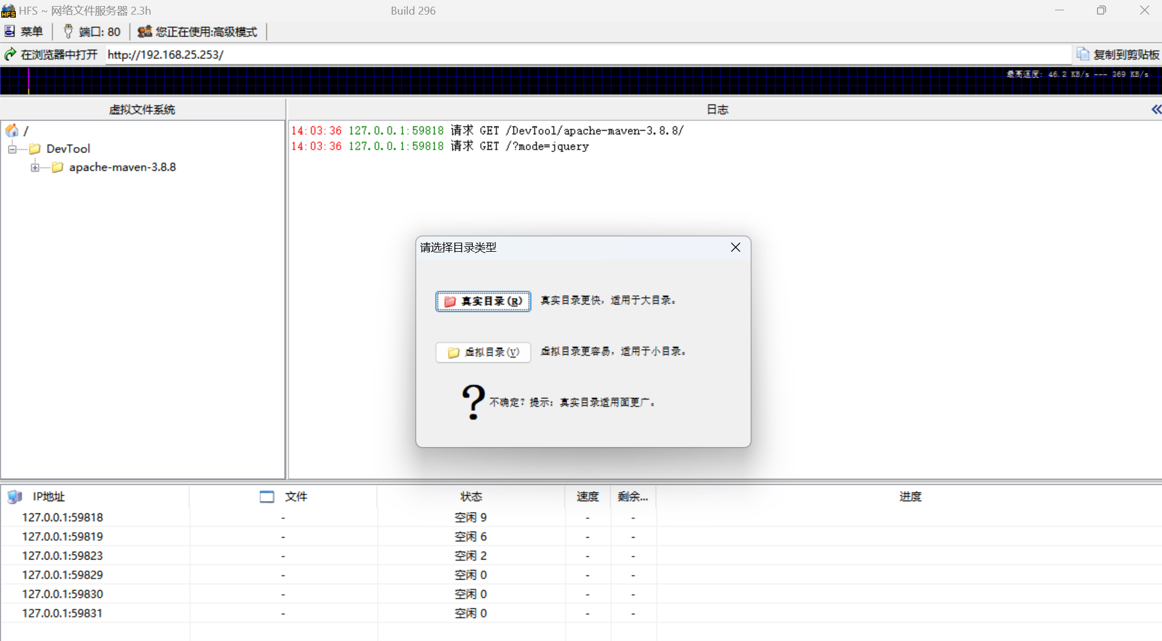1162x641 pixels.
Task: Open the 菜单 menu
Action: pyautogui.click(x=24, y=32)
